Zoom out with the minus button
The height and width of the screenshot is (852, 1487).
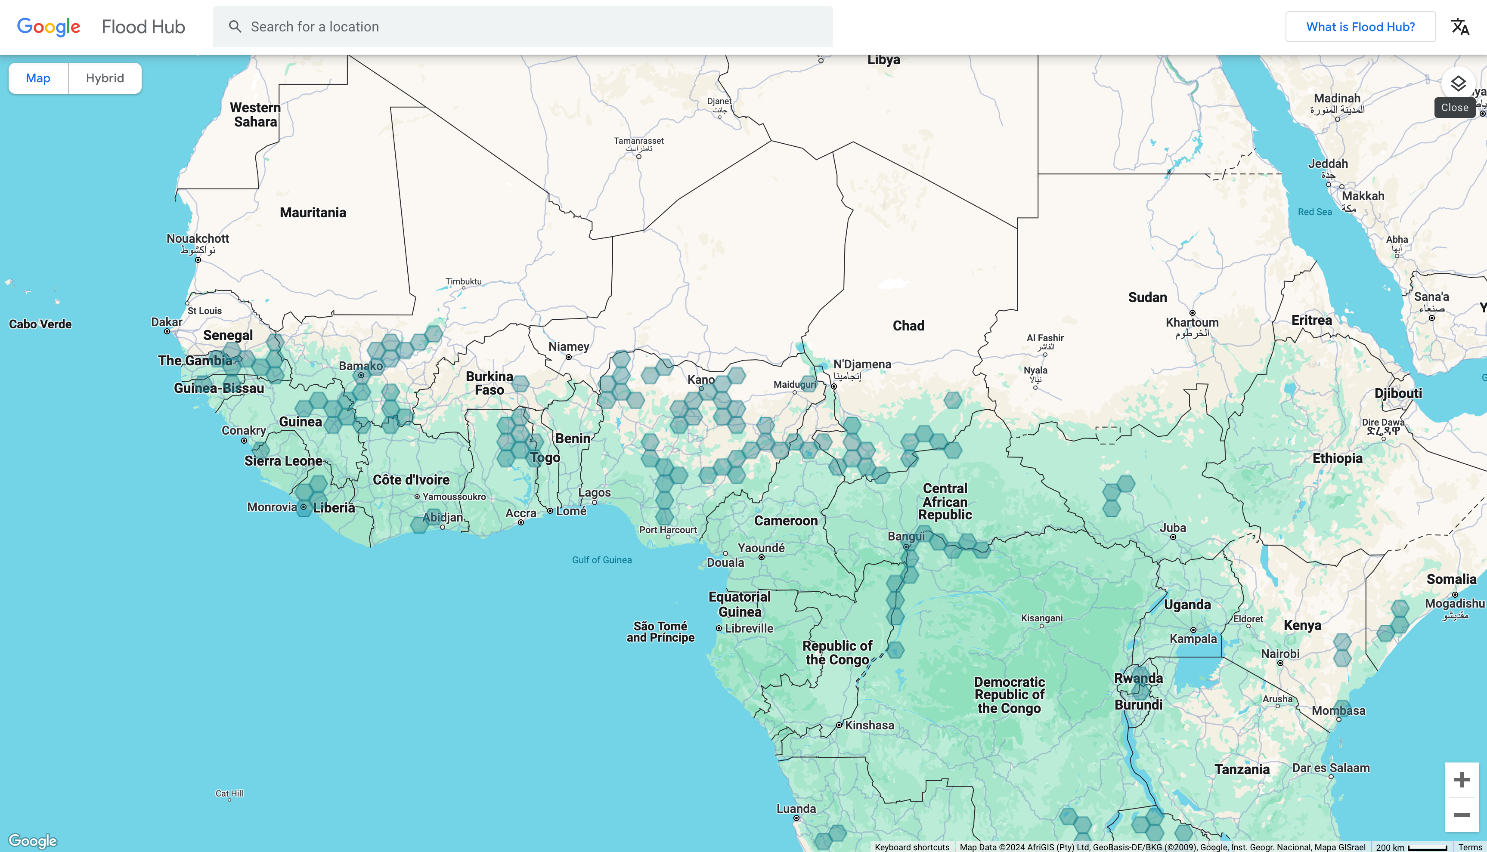coord(1461,815)
